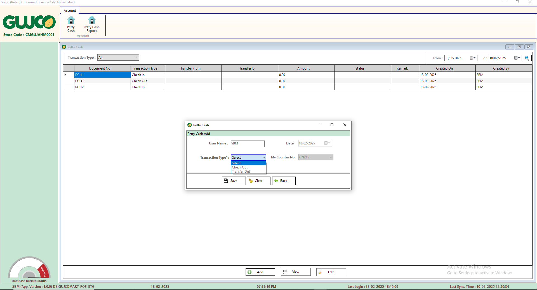The height and width of the screenshot is (290, 537).
Task: Click the Database Backup Status gauge
Action: click(x=29, y=269)
